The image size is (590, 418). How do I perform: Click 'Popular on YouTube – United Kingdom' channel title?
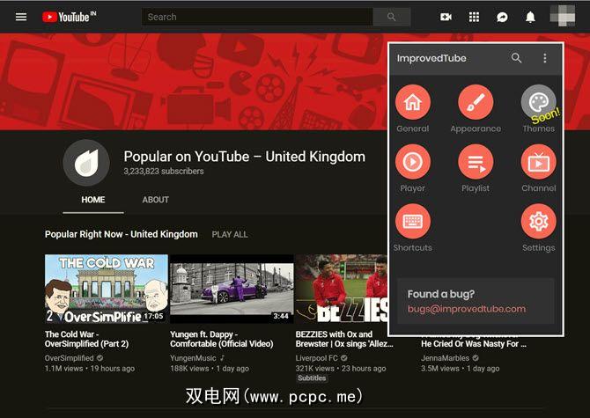(245, 157)
